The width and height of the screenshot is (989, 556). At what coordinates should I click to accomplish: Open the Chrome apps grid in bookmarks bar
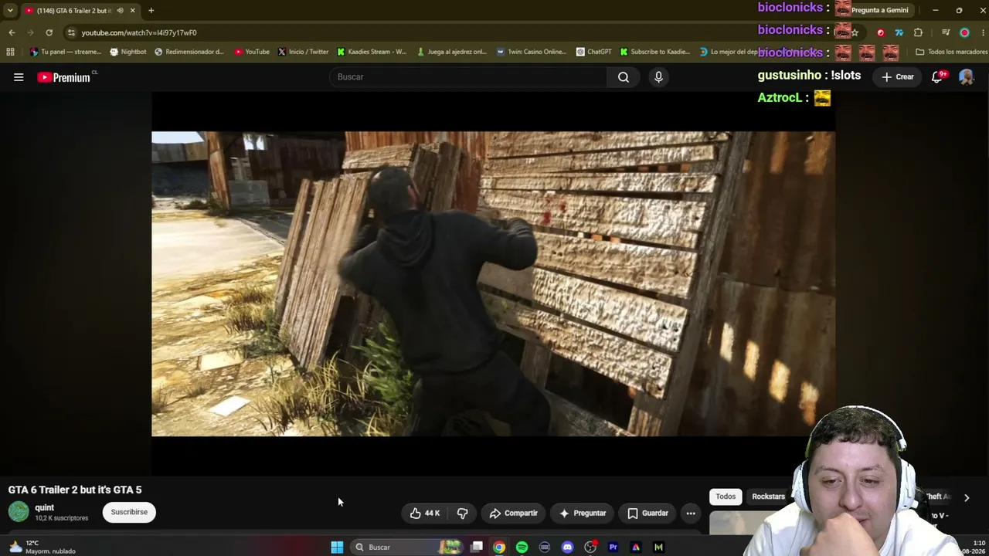(x=10, y=52)
